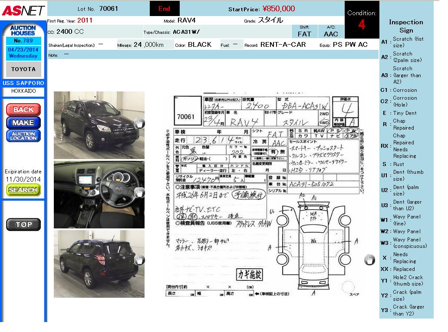Click hand icon beside auction sheet

(x=369, y=259)
